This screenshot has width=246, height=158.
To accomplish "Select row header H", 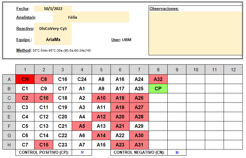I will click(9, 145).
